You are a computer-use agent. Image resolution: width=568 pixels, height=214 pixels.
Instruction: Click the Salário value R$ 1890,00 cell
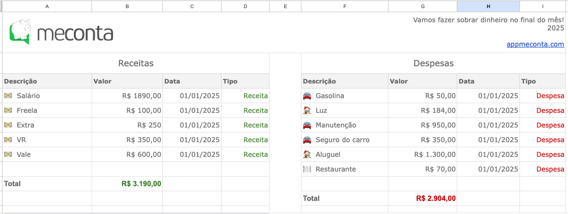point(142,96)
